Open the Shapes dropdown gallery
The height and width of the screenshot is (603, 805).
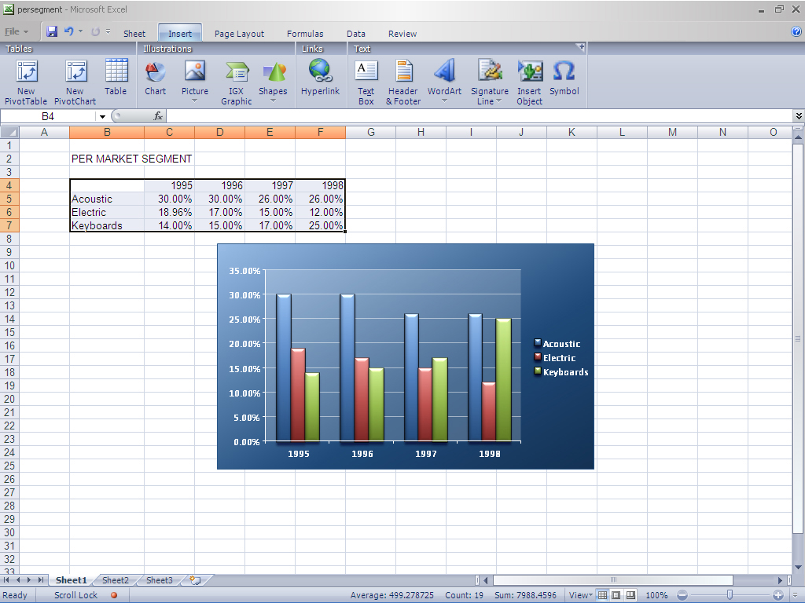point(273,82)
